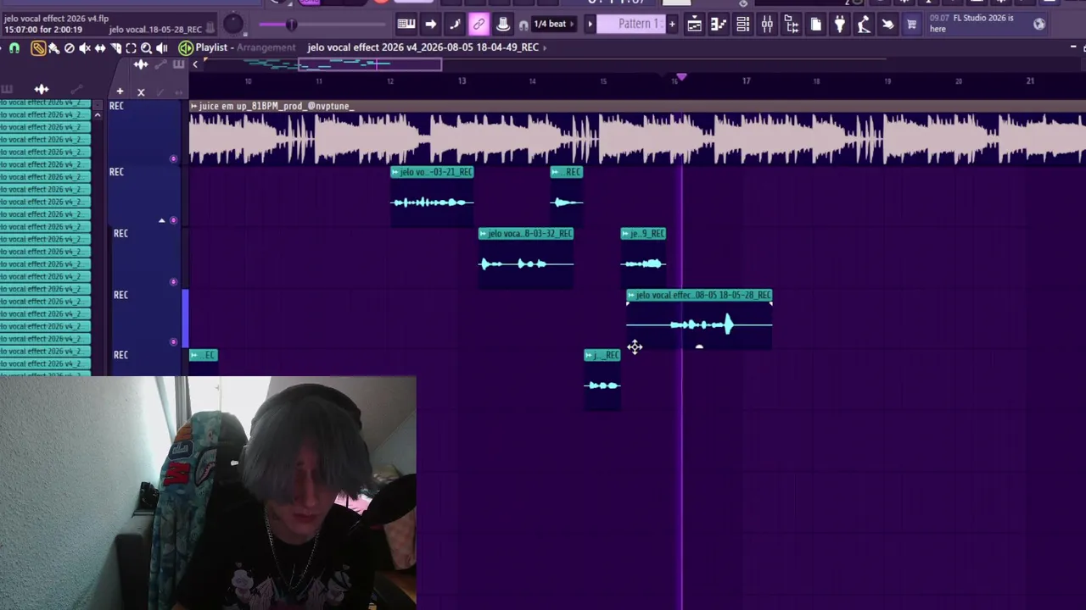The image size is (1086, 610).
Task: Mute the first REC track with the juice clip
Action: 173,158
